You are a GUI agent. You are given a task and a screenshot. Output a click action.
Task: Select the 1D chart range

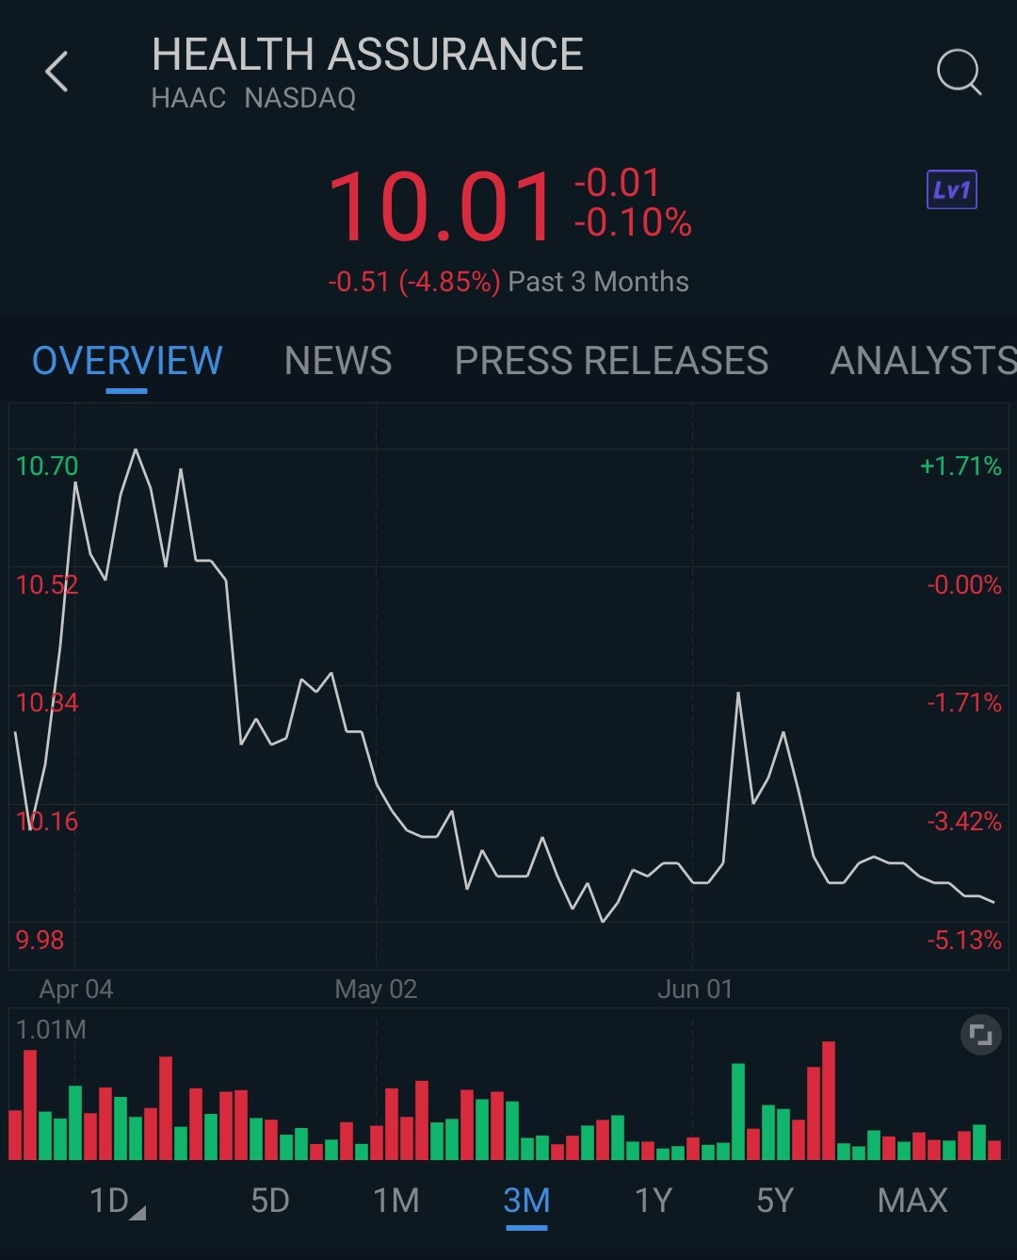pyautogui.click(x=116, y=1201)
